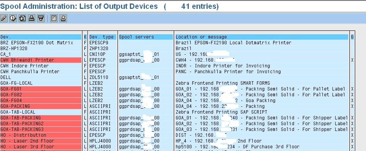
Task: Click 'INDR - Indore Printer for Invoicing' text
Action: point(223,66)
